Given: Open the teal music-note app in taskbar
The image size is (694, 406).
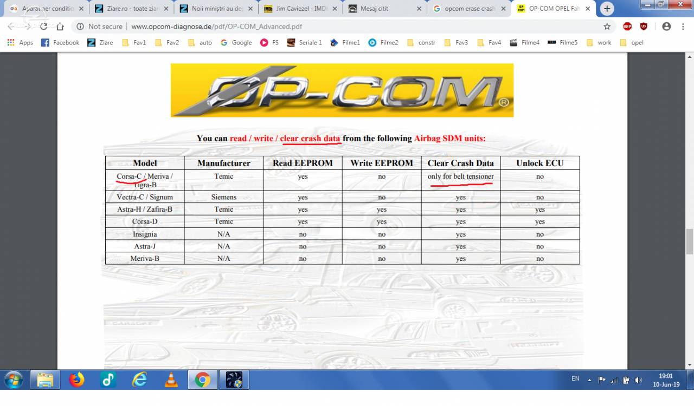Looking at the screenshot, I should click(108, 380).
